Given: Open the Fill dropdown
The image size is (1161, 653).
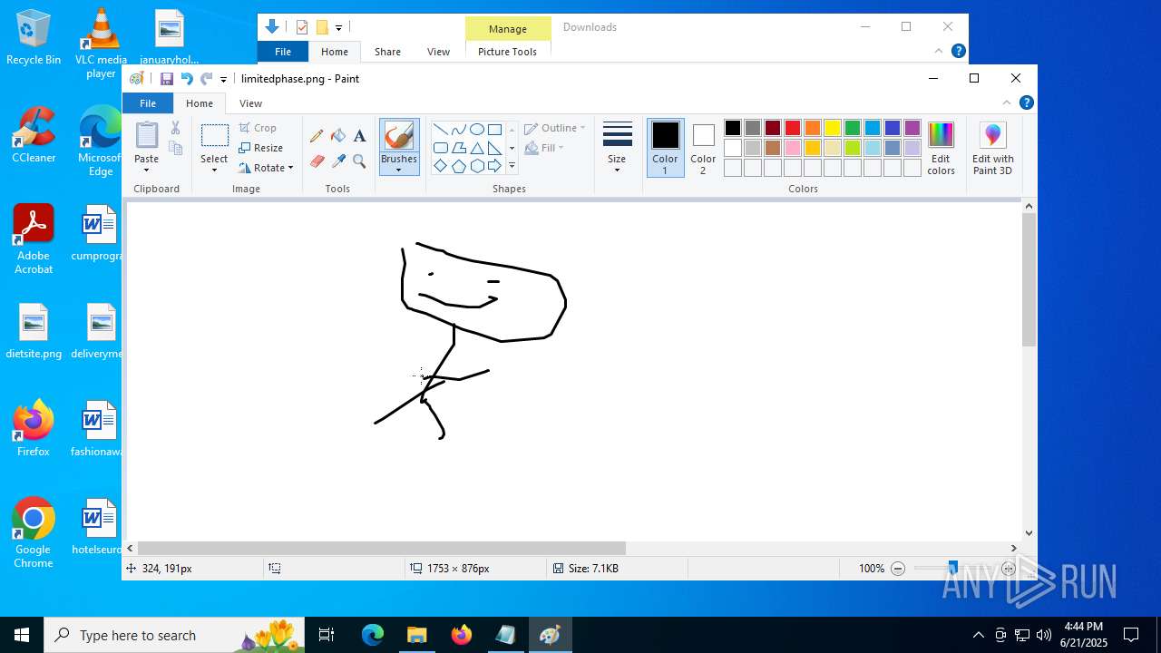Looking at the screenshot, I should click(544, 148).
